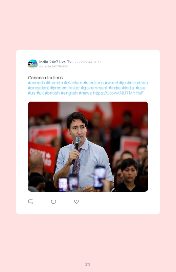Open the #canada hashtag

pos(37,83)
